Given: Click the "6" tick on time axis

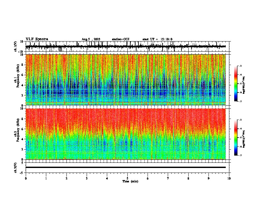Looking at the screenshot, I should pyautogui.click(x=148, y=178).
